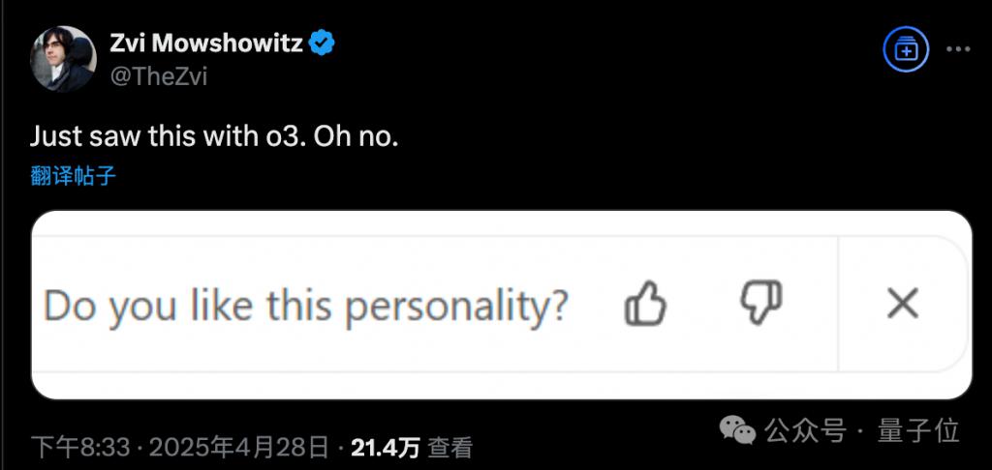Image resolution: width=992 pixels, height=470 pixels.
Task: Click the 查看 views label
Action: coord(450,448)
